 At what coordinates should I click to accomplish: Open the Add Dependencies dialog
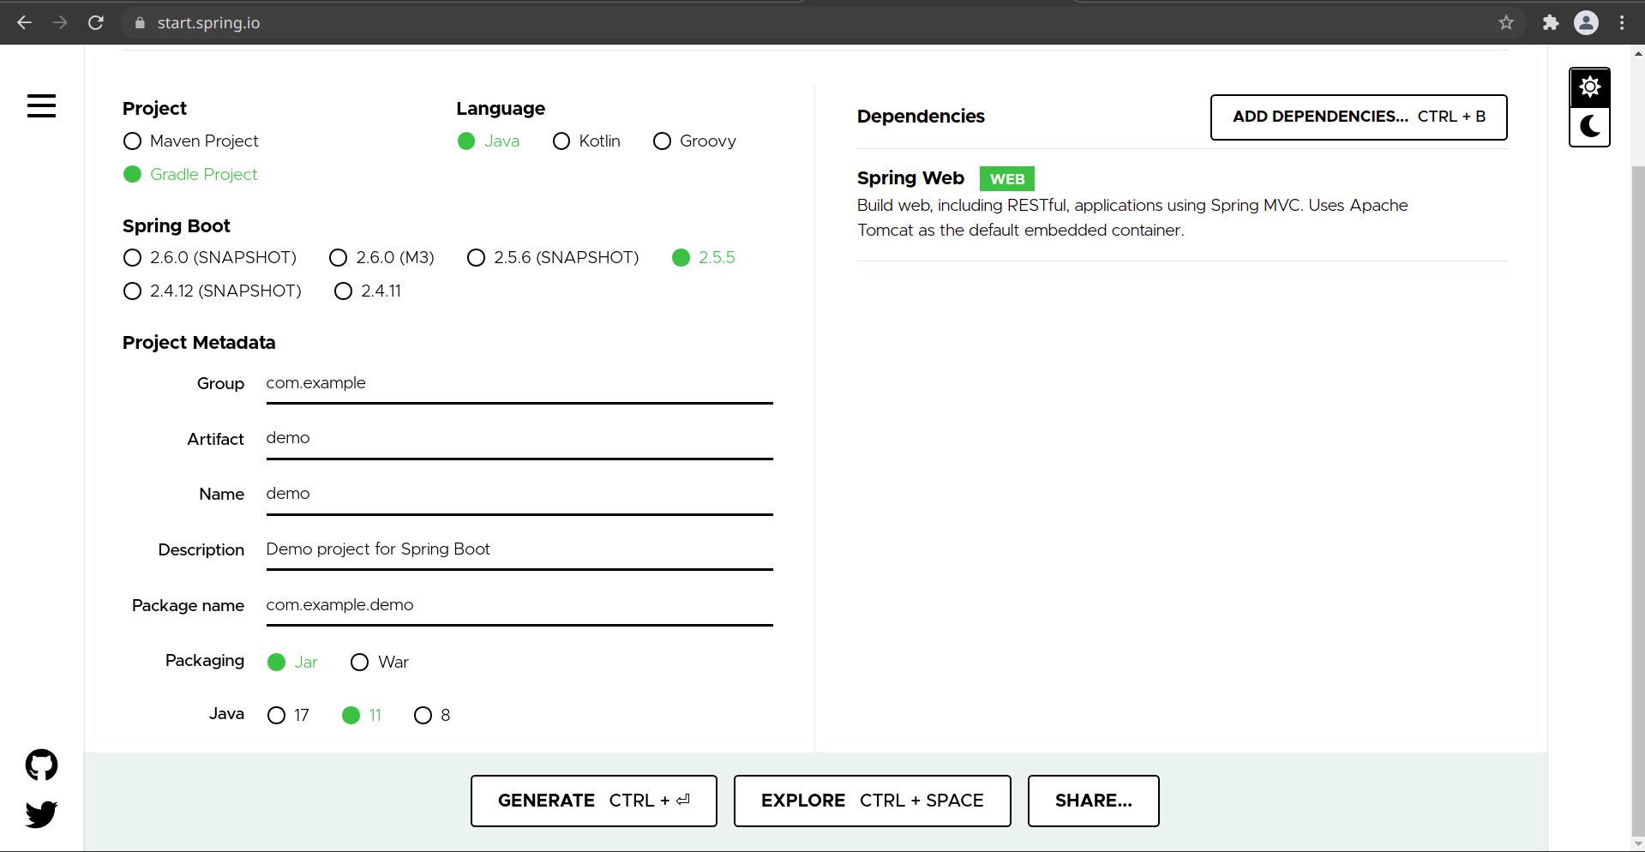pyautogui.click(x=1358, y=117)
